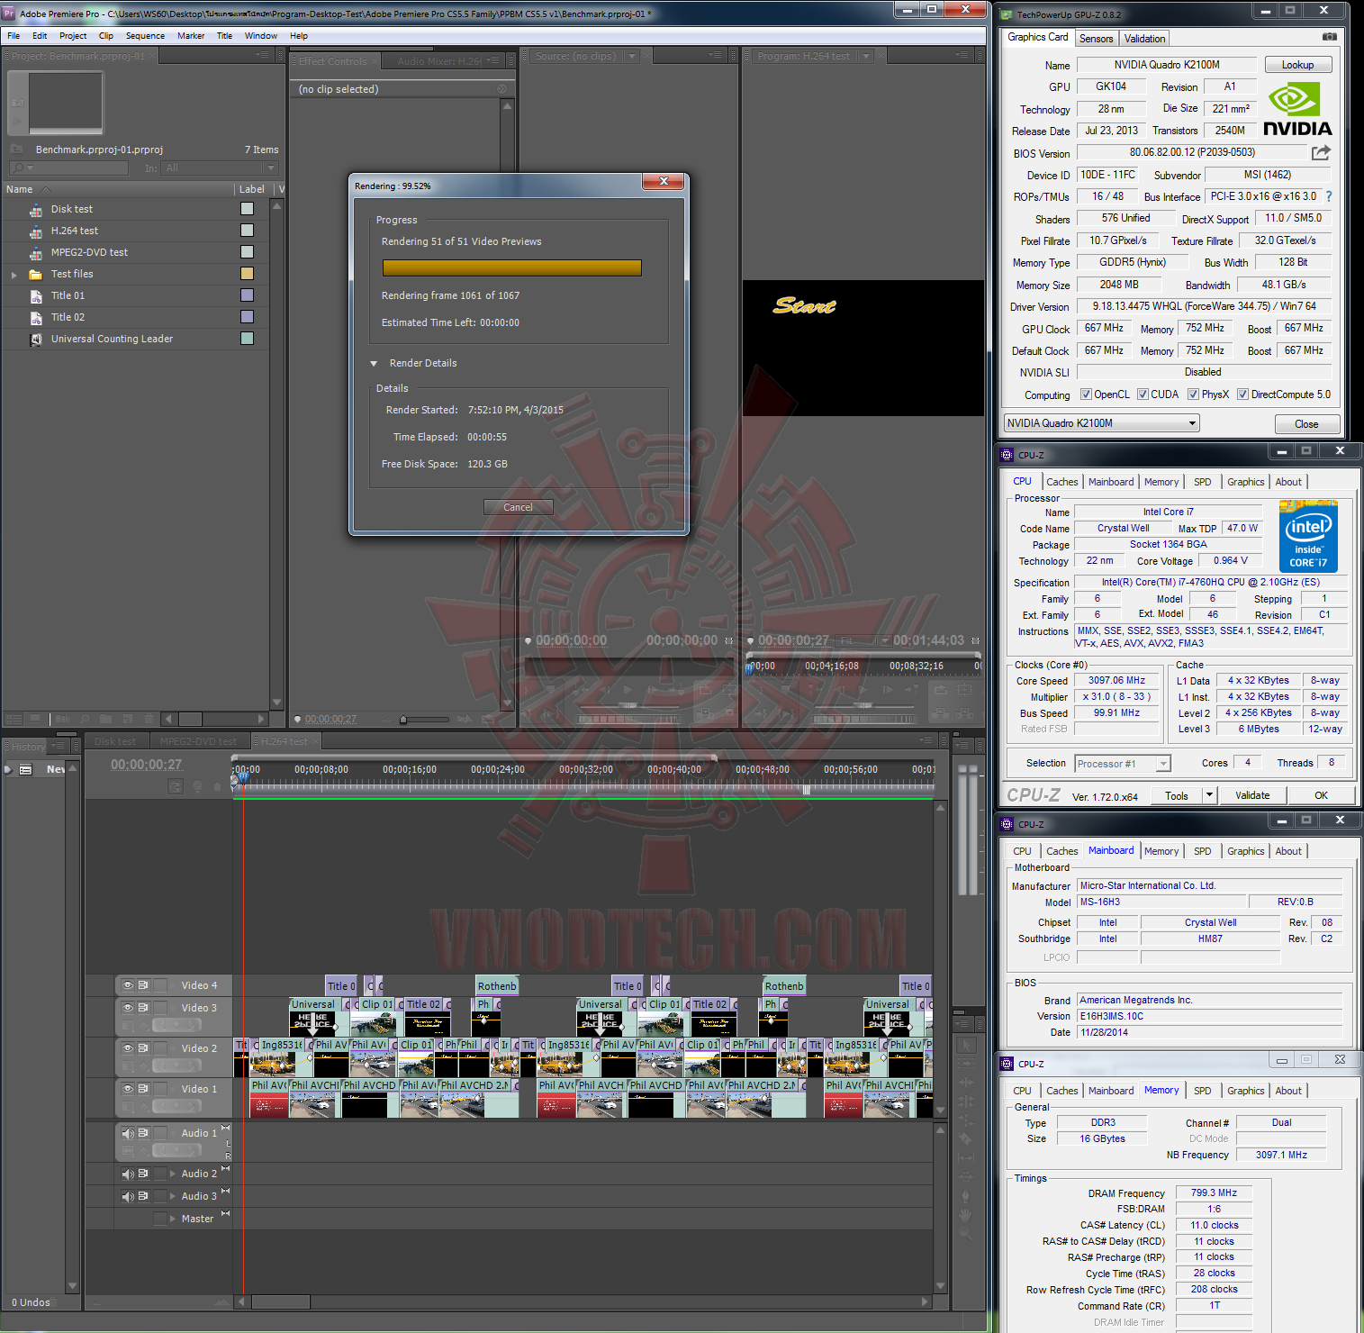Click the Intel Core i7 logo in CPU-Z
This screenshot has height=1333, width=1364.
click(x=1308, y=537)
